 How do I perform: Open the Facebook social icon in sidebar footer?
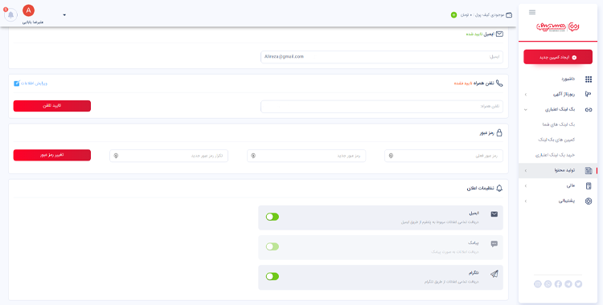coord(558,284)
